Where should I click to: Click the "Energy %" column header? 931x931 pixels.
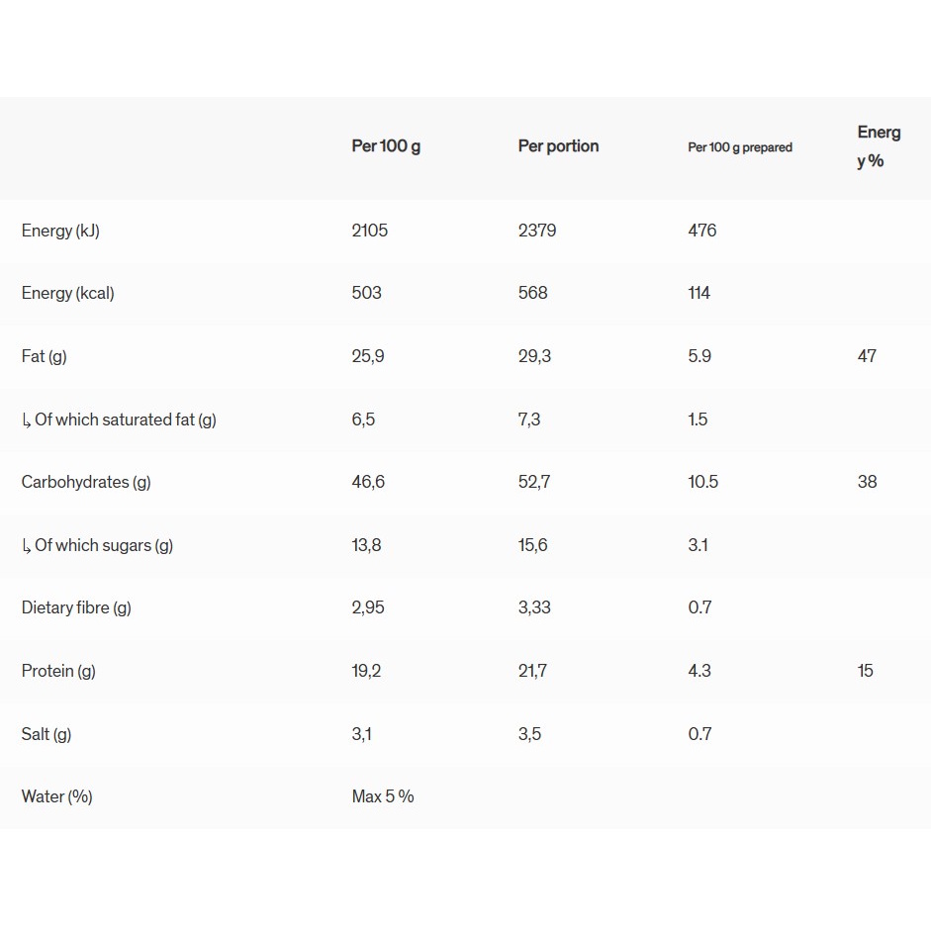coord(879,146)
